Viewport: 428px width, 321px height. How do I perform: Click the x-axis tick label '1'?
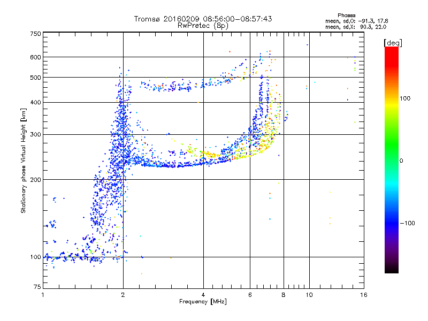pyautogui.click(x=43, y=295)
